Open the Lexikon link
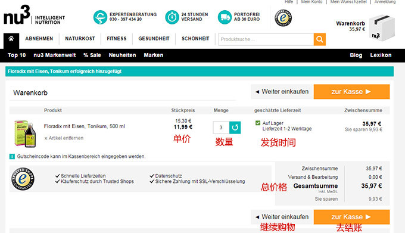This screenshot has width=405, height=233. click(381, 55)
